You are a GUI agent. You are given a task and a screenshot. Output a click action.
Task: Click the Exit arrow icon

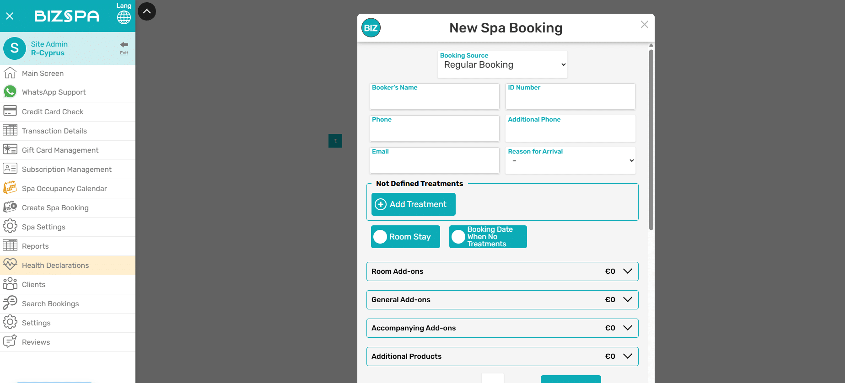point(124,45)
